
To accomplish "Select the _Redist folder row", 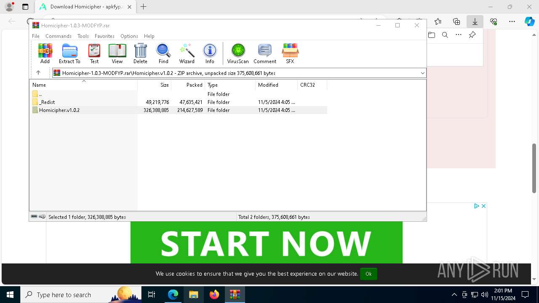I will coord(178,102).
